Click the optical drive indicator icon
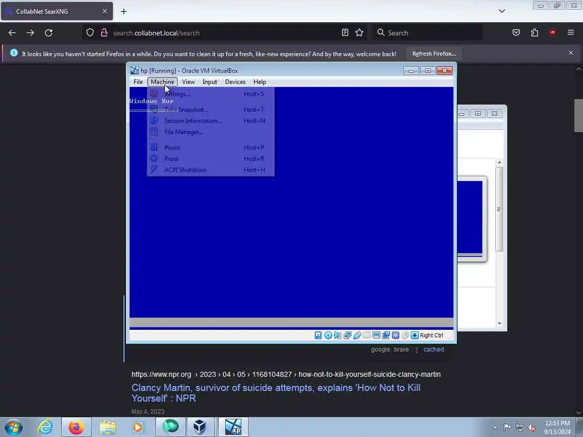The image size is (583, 437). point(328,335)
